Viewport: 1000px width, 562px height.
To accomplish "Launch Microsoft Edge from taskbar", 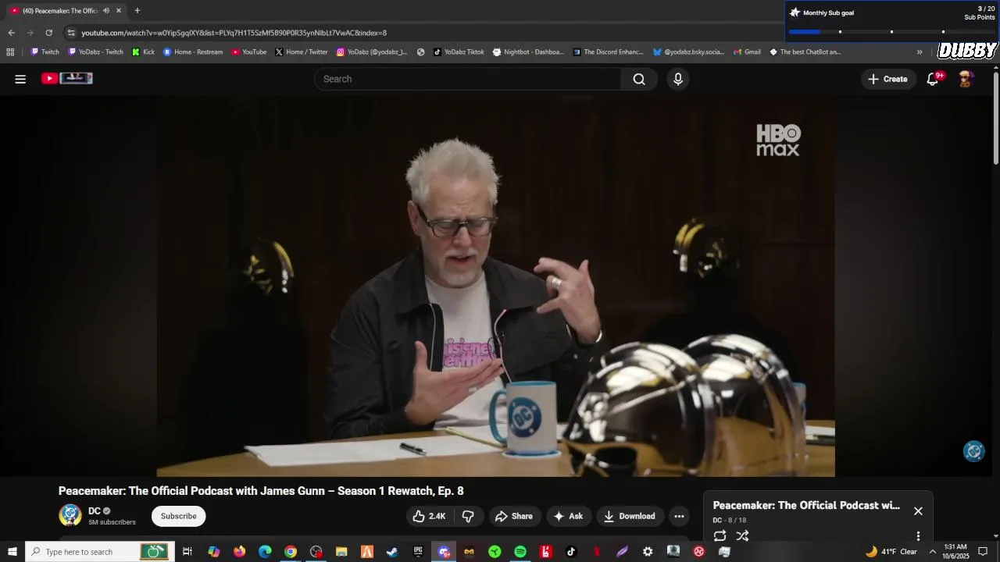I will point(265,552).
